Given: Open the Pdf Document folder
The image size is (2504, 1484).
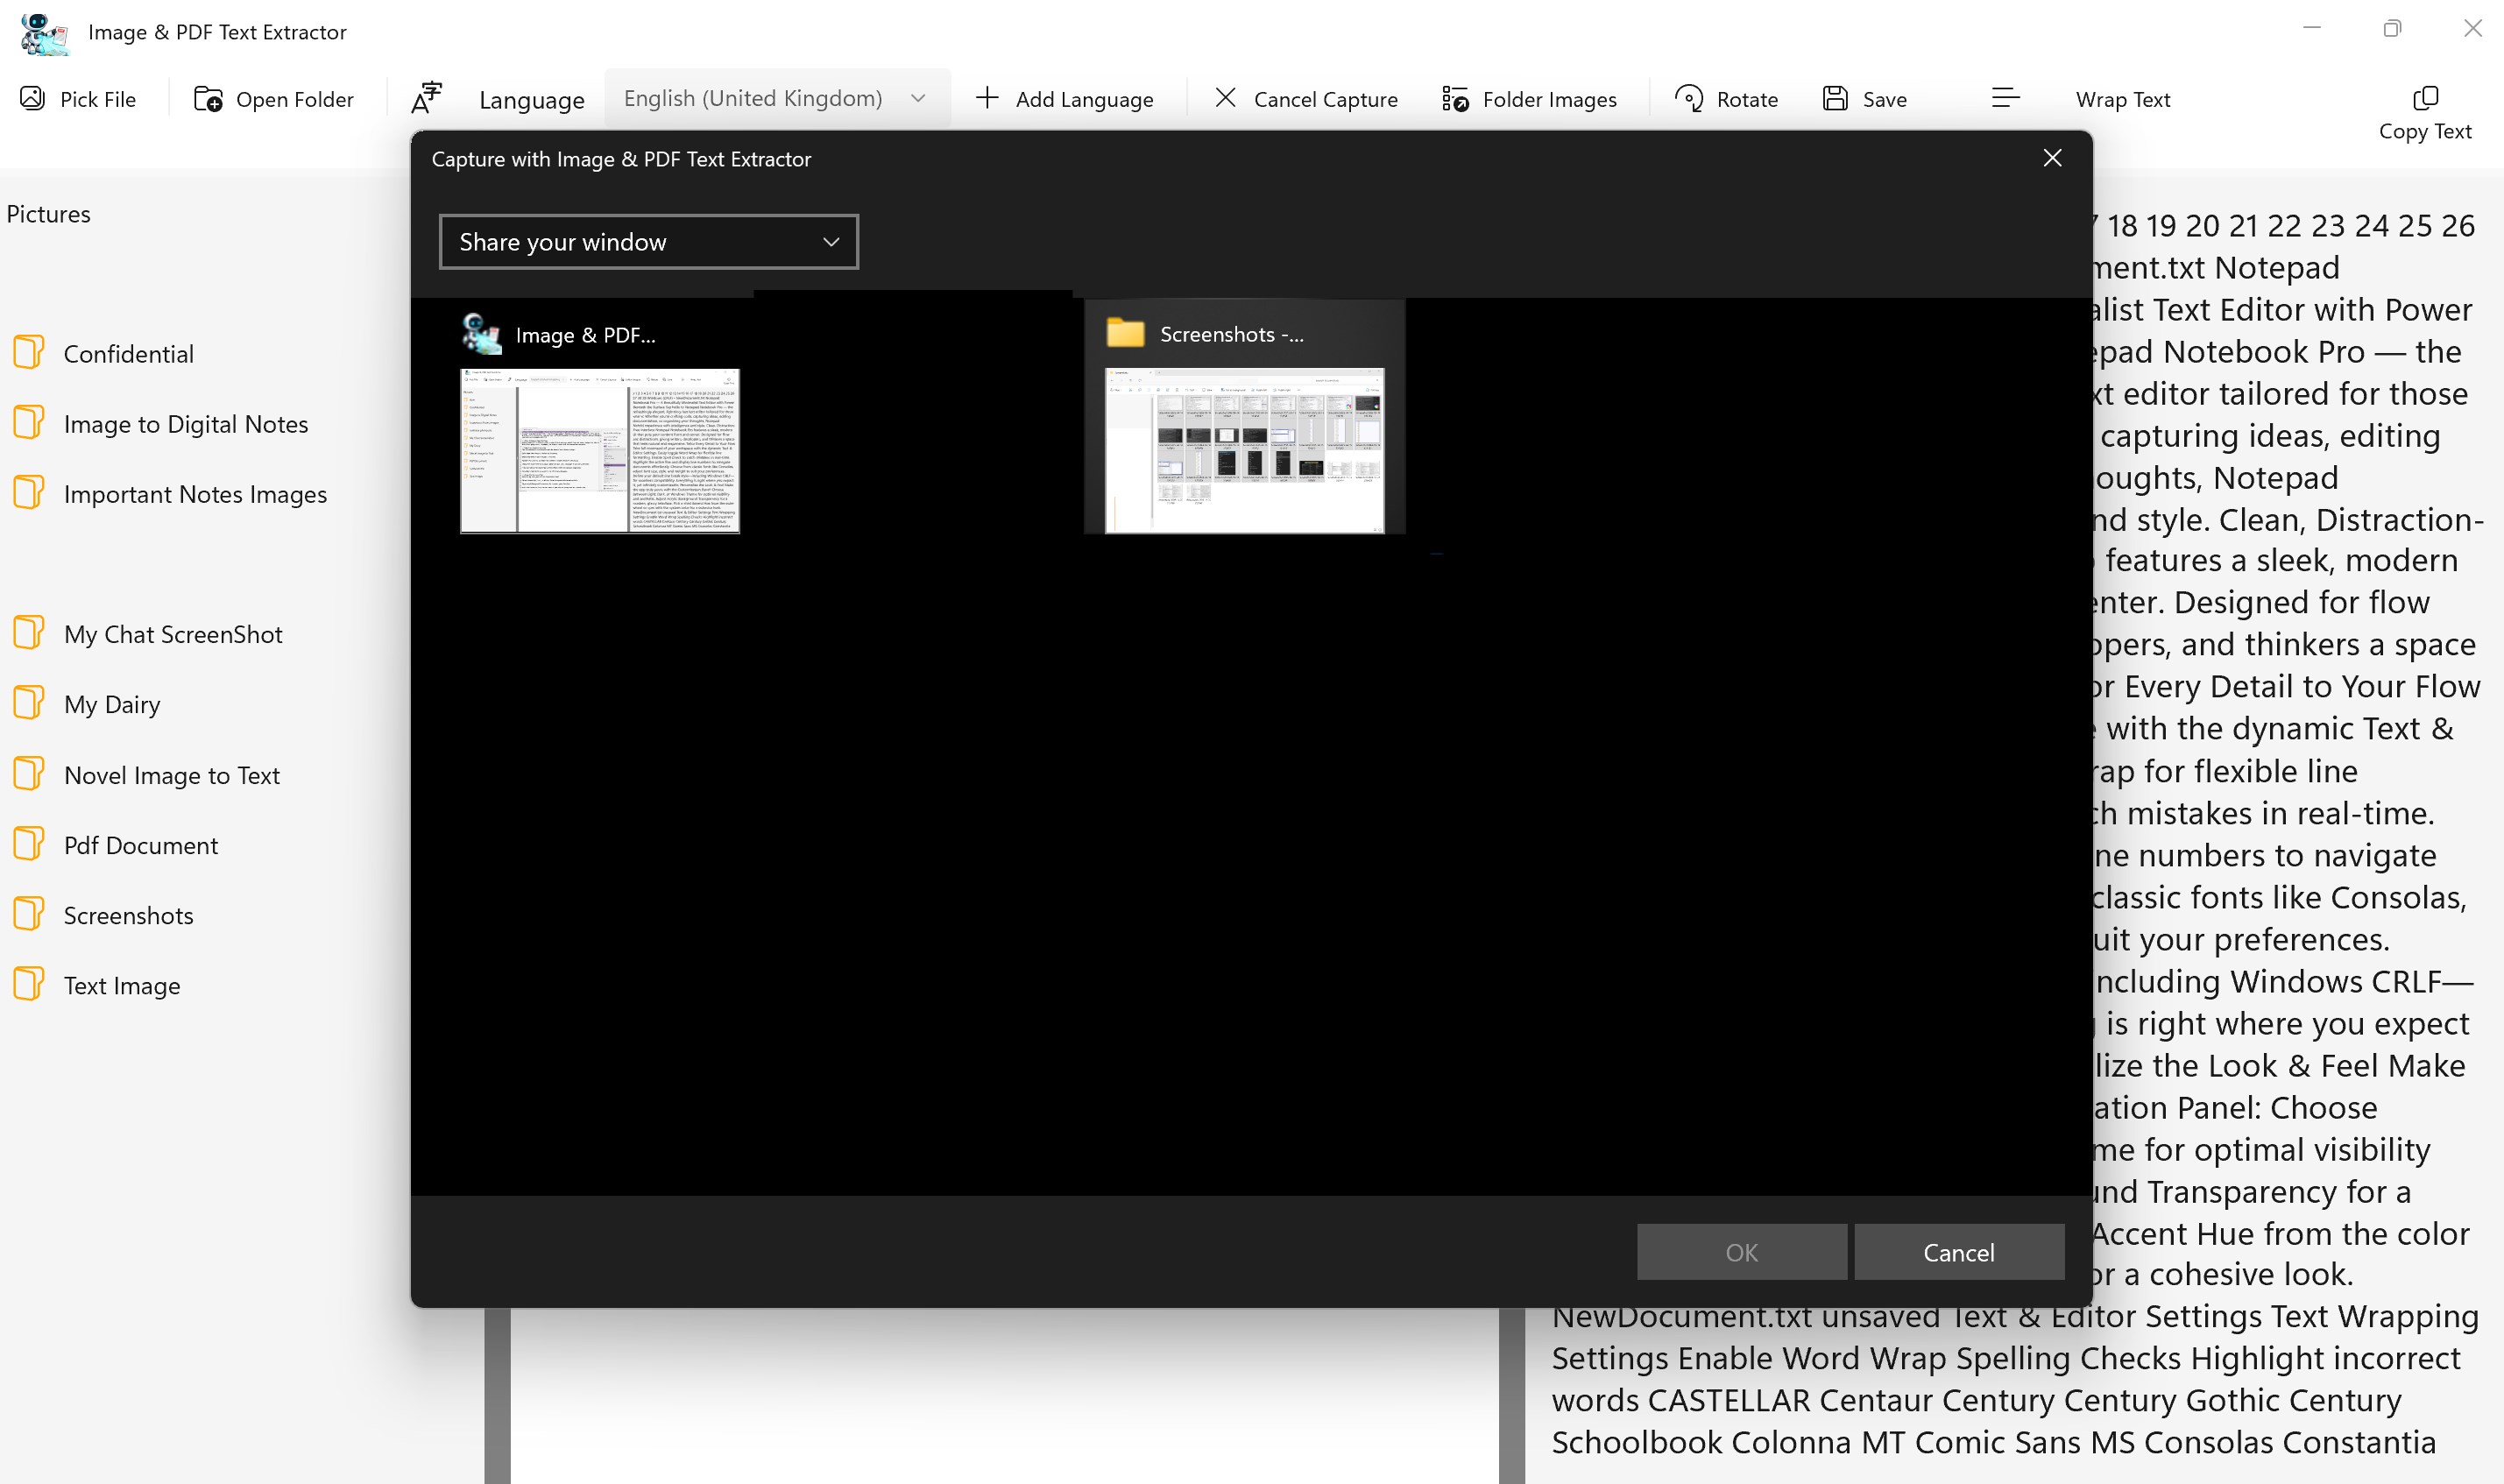Looking at the screenshot, I should [140, 845].
